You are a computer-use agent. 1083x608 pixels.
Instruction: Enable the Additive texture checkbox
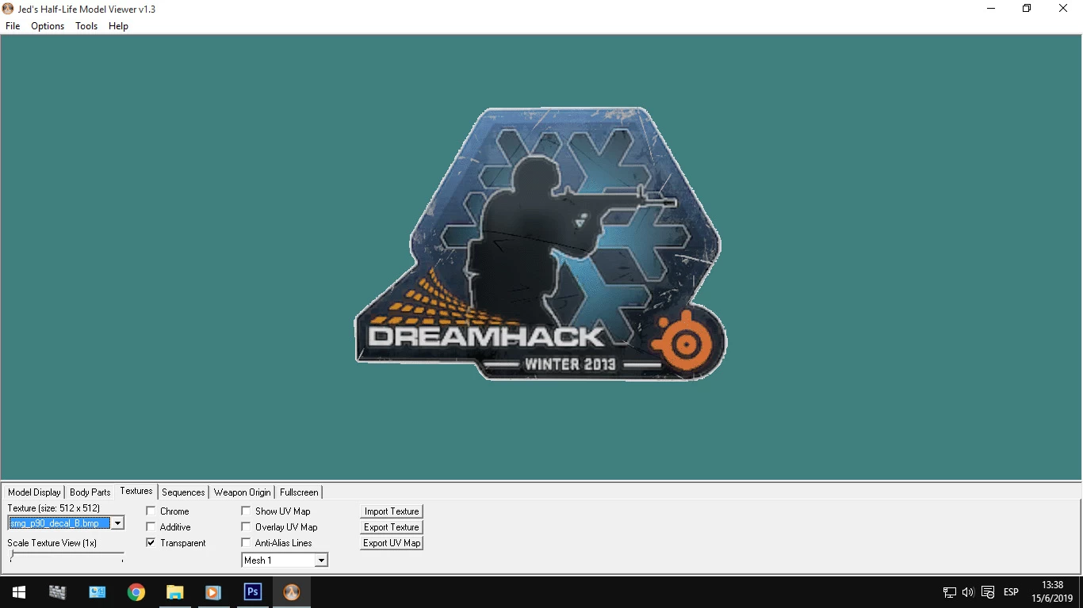pos(151,527)
